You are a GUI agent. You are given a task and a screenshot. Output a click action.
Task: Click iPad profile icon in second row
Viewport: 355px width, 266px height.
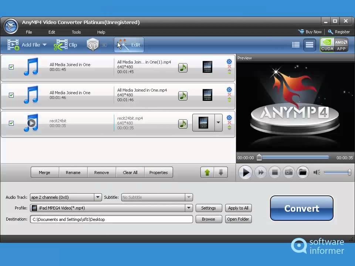tap(207, 95)
